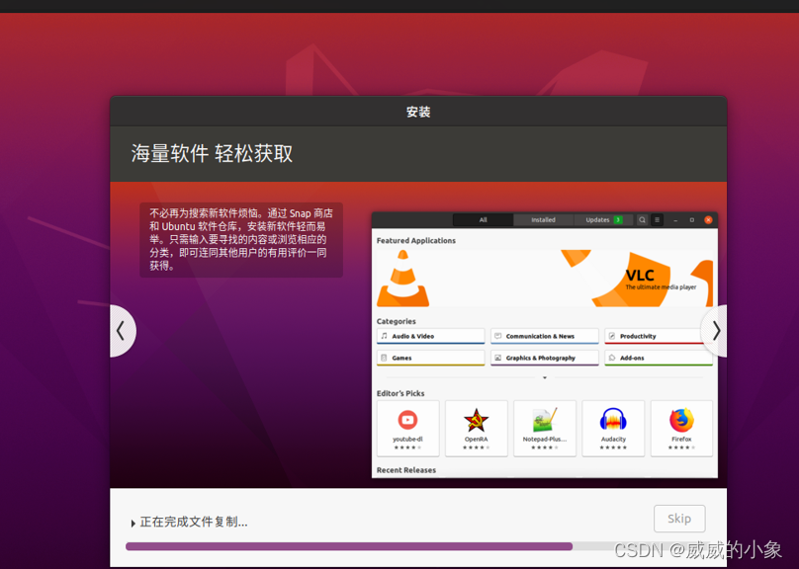The height and width of the screenshot is (569, 799).
Task: Click the Skip button
Action: (679, 518)
